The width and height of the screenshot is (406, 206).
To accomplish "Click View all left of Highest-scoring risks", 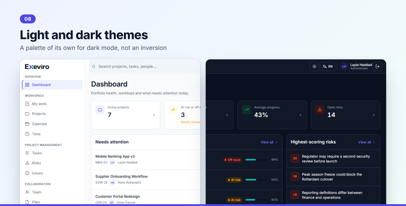I will [x=269, y=142].
